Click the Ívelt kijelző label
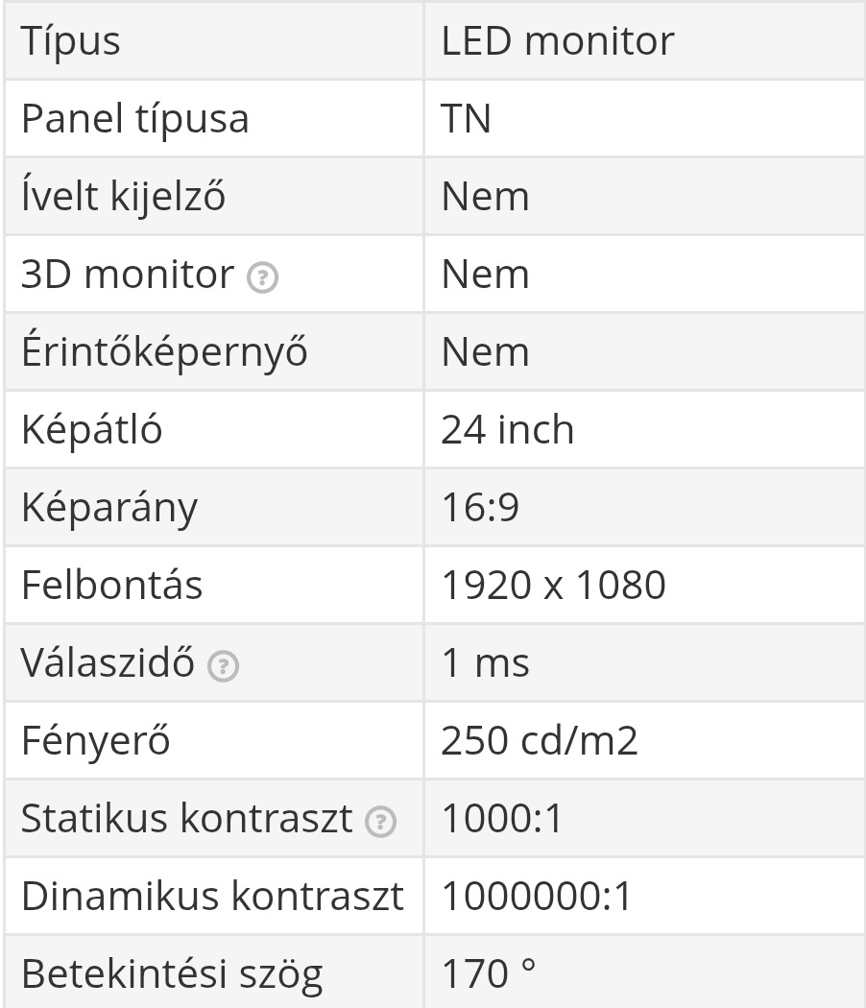 [123, 197]
